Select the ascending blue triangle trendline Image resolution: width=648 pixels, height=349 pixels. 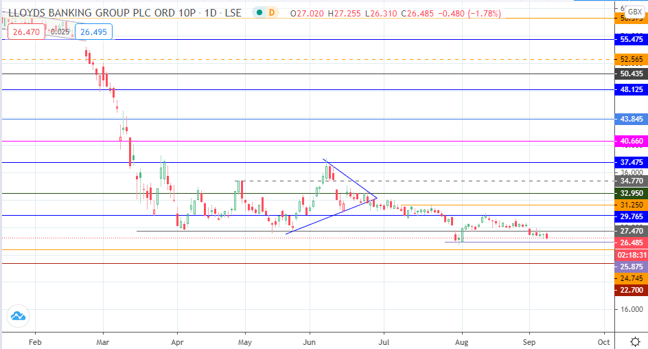(x=331, y=216)
